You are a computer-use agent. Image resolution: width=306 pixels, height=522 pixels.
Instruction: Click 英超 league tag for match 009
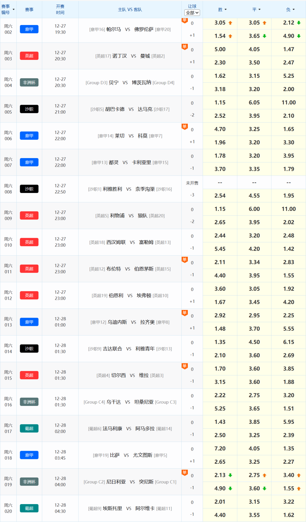(29, 215)
